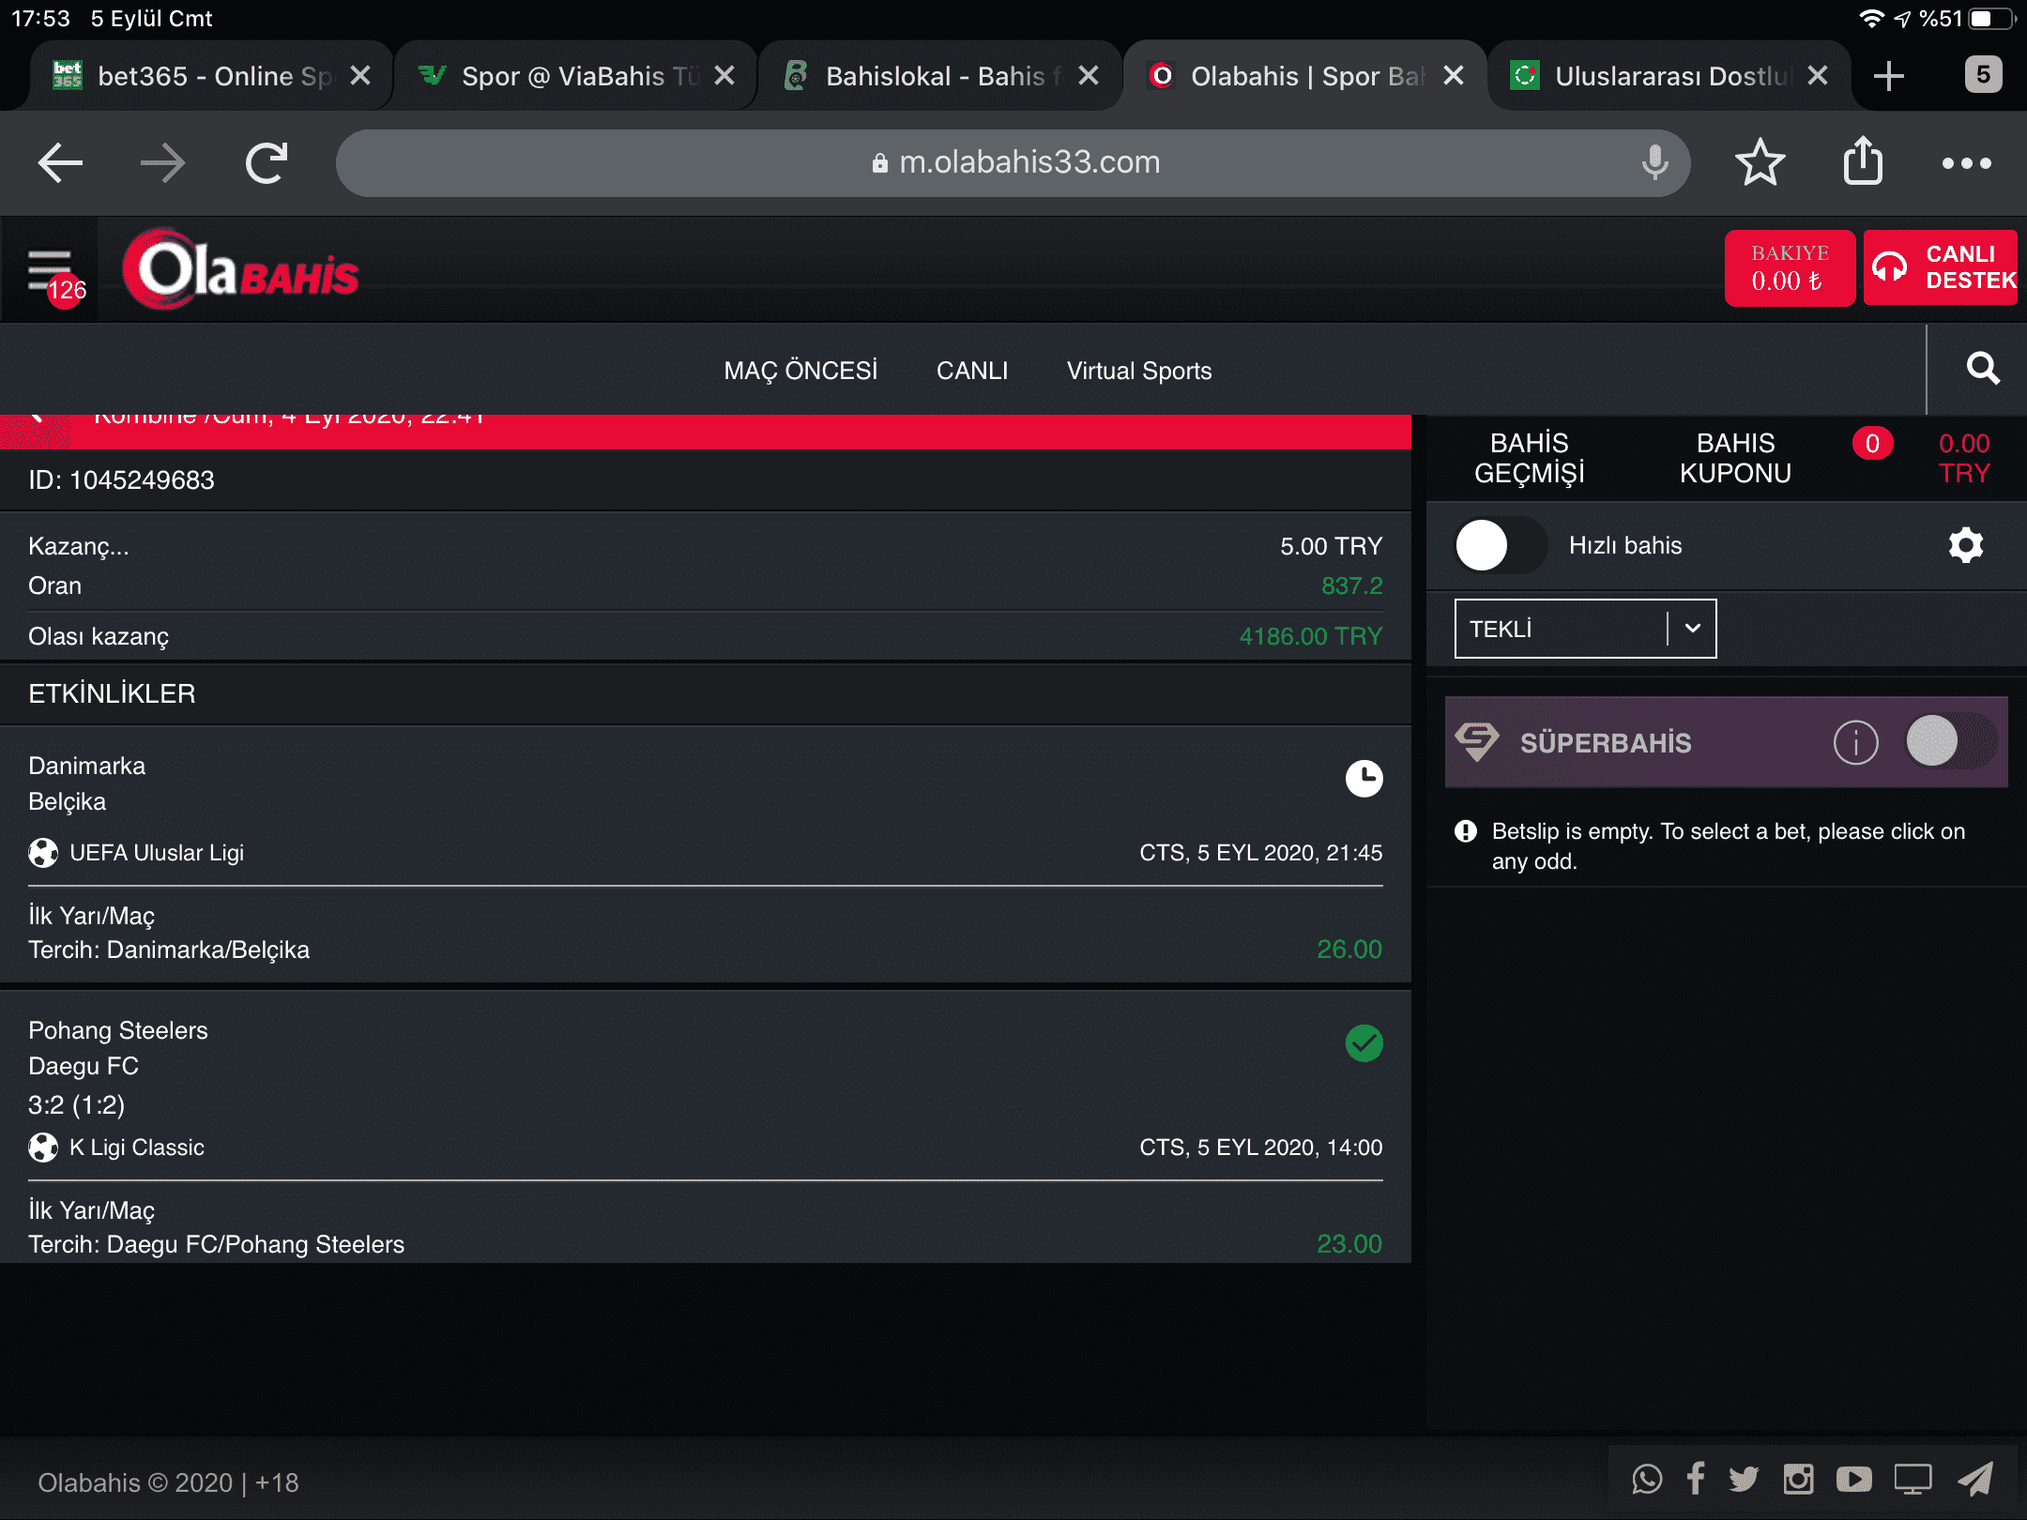Open Facebook icon in footer
The image size is (2027, 1520).
[x=1696, y=1479]
